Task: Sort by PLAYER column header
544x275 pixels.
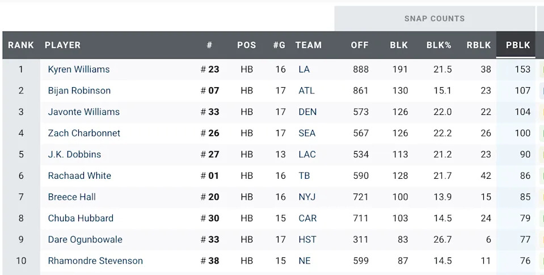Action: click(x=62, y=45)
